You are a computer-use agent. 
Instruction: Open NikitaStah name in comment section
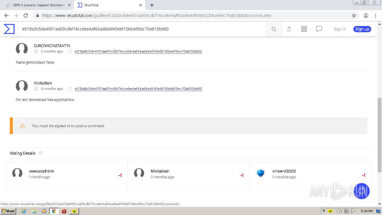tap(43, 83)
